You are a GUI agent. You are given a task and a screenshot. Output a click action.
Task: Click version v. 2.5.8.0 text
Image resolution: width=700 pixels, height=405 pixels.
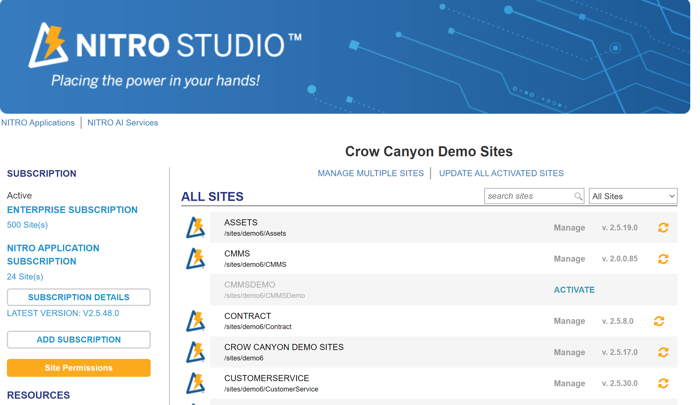coord(618,321)
